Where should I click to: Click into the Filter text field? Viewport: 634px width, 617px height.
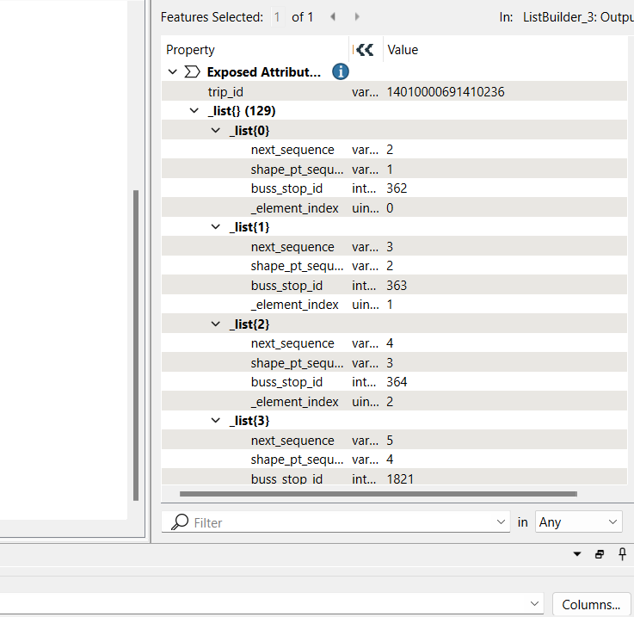[x=335, y=522]
